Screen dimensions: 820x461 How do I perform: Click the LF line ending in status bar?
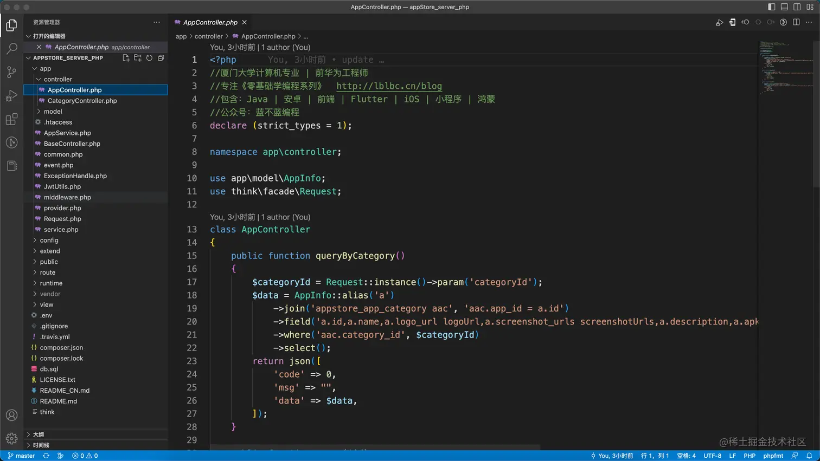(732, 456)
